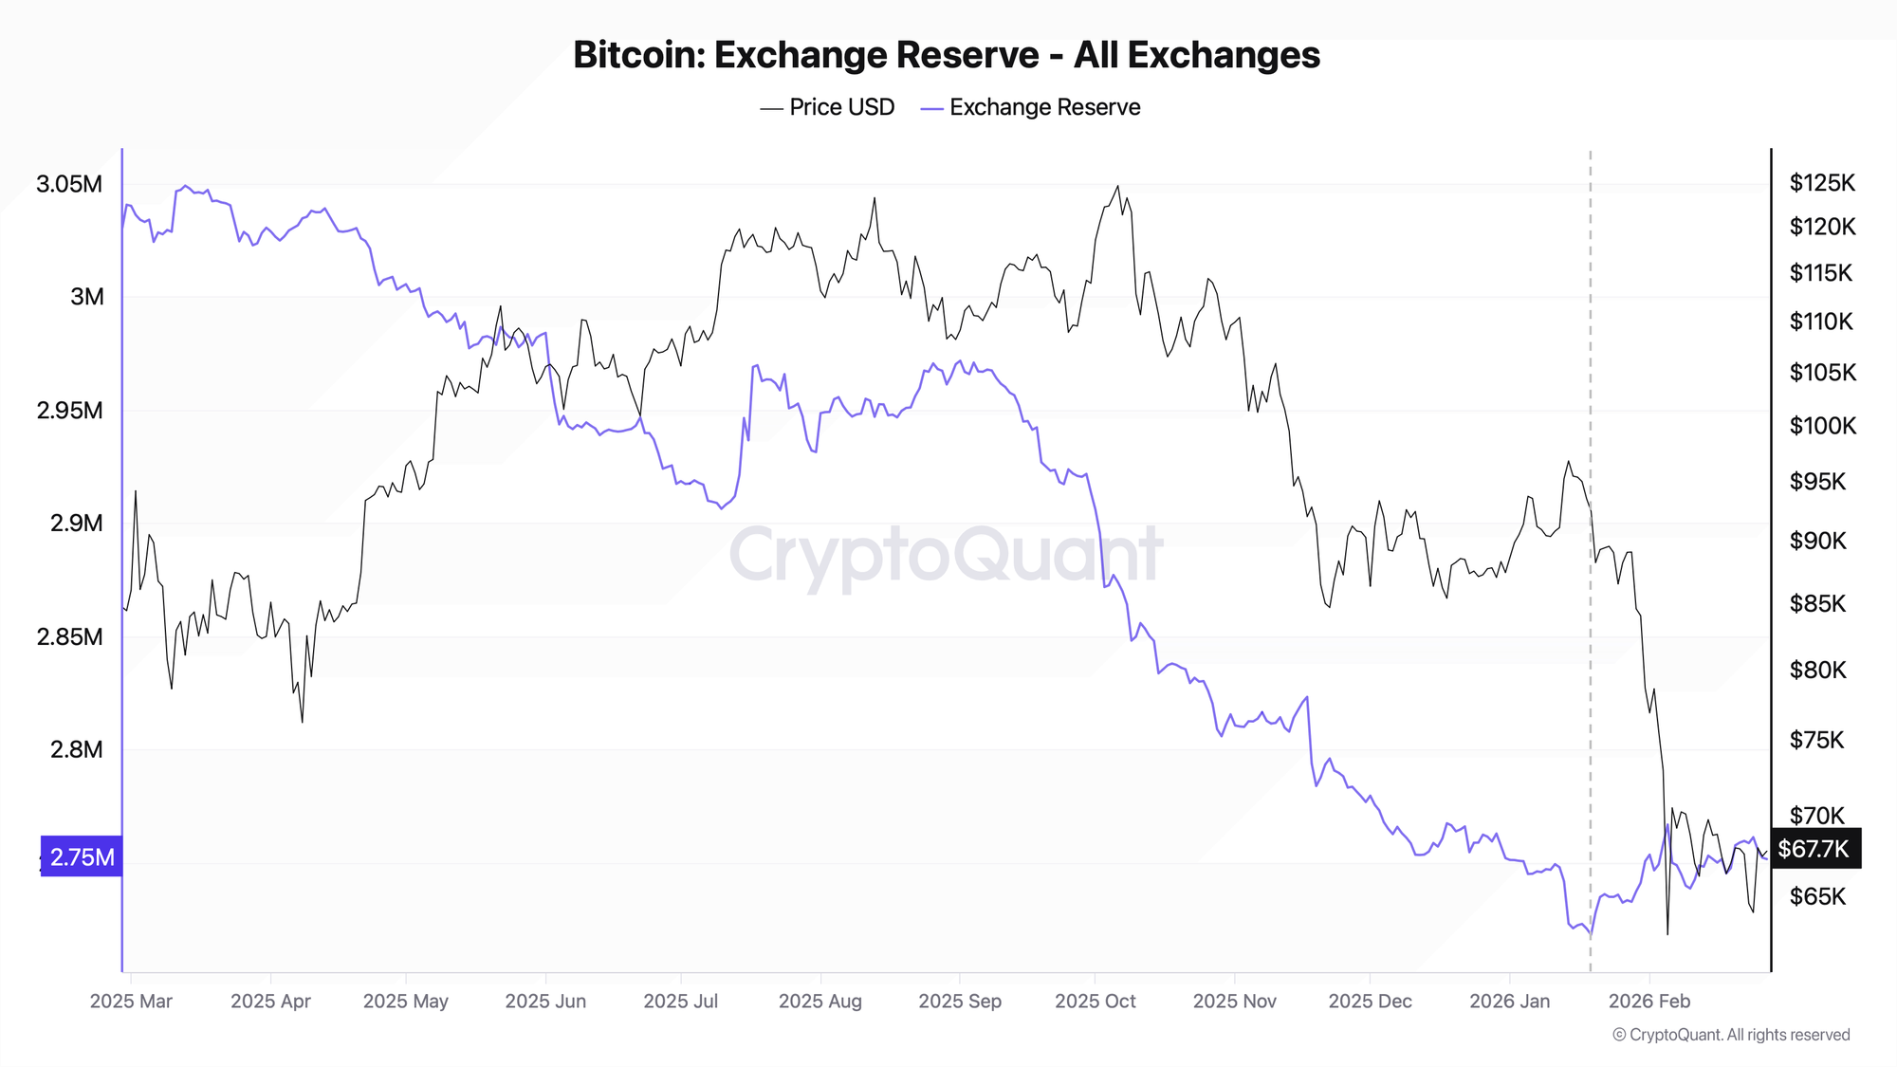Click the 2026 Jan x-axis label

[1509, 1002]
